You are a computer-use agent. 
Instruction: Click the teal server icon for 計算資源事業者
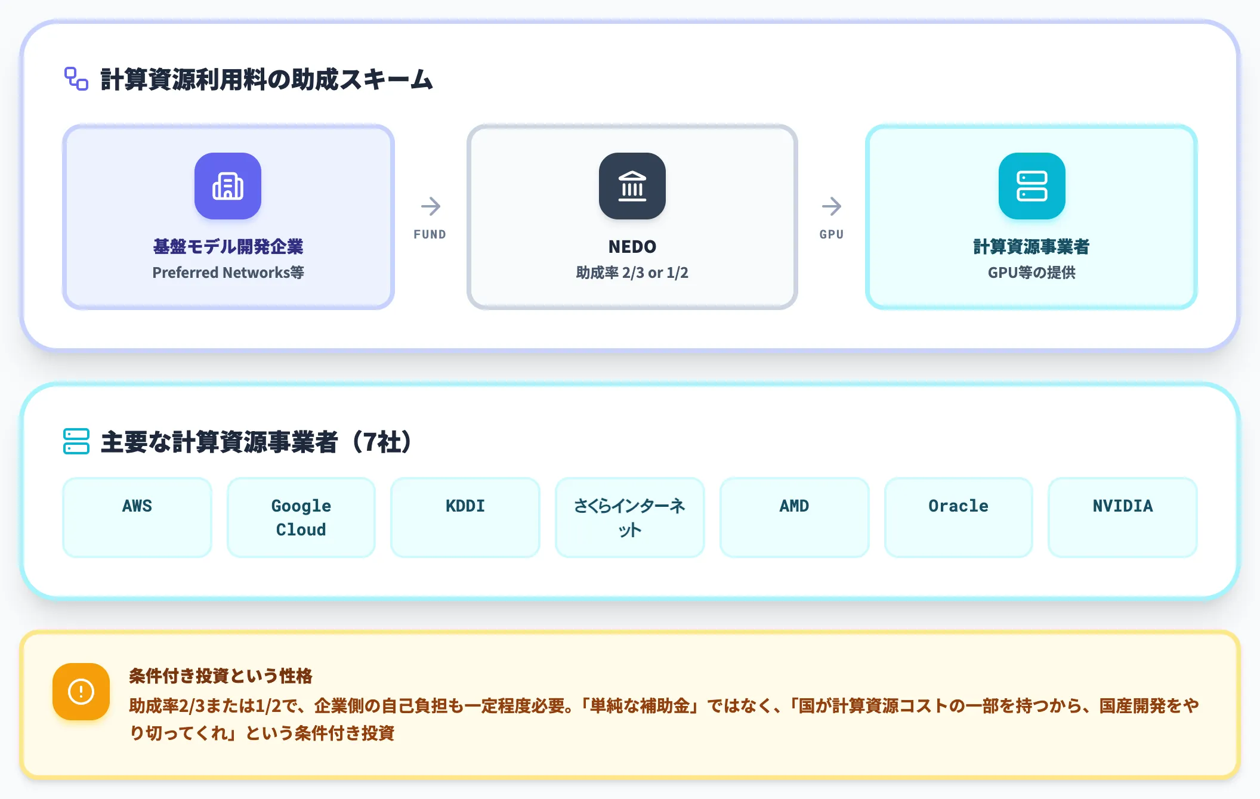(1032, 186)
